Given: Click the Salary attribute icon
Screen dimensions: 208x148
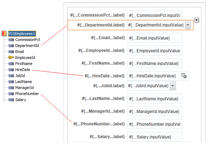Looking at the screenshot, I should pyautogui.click(x=11, y=100).
